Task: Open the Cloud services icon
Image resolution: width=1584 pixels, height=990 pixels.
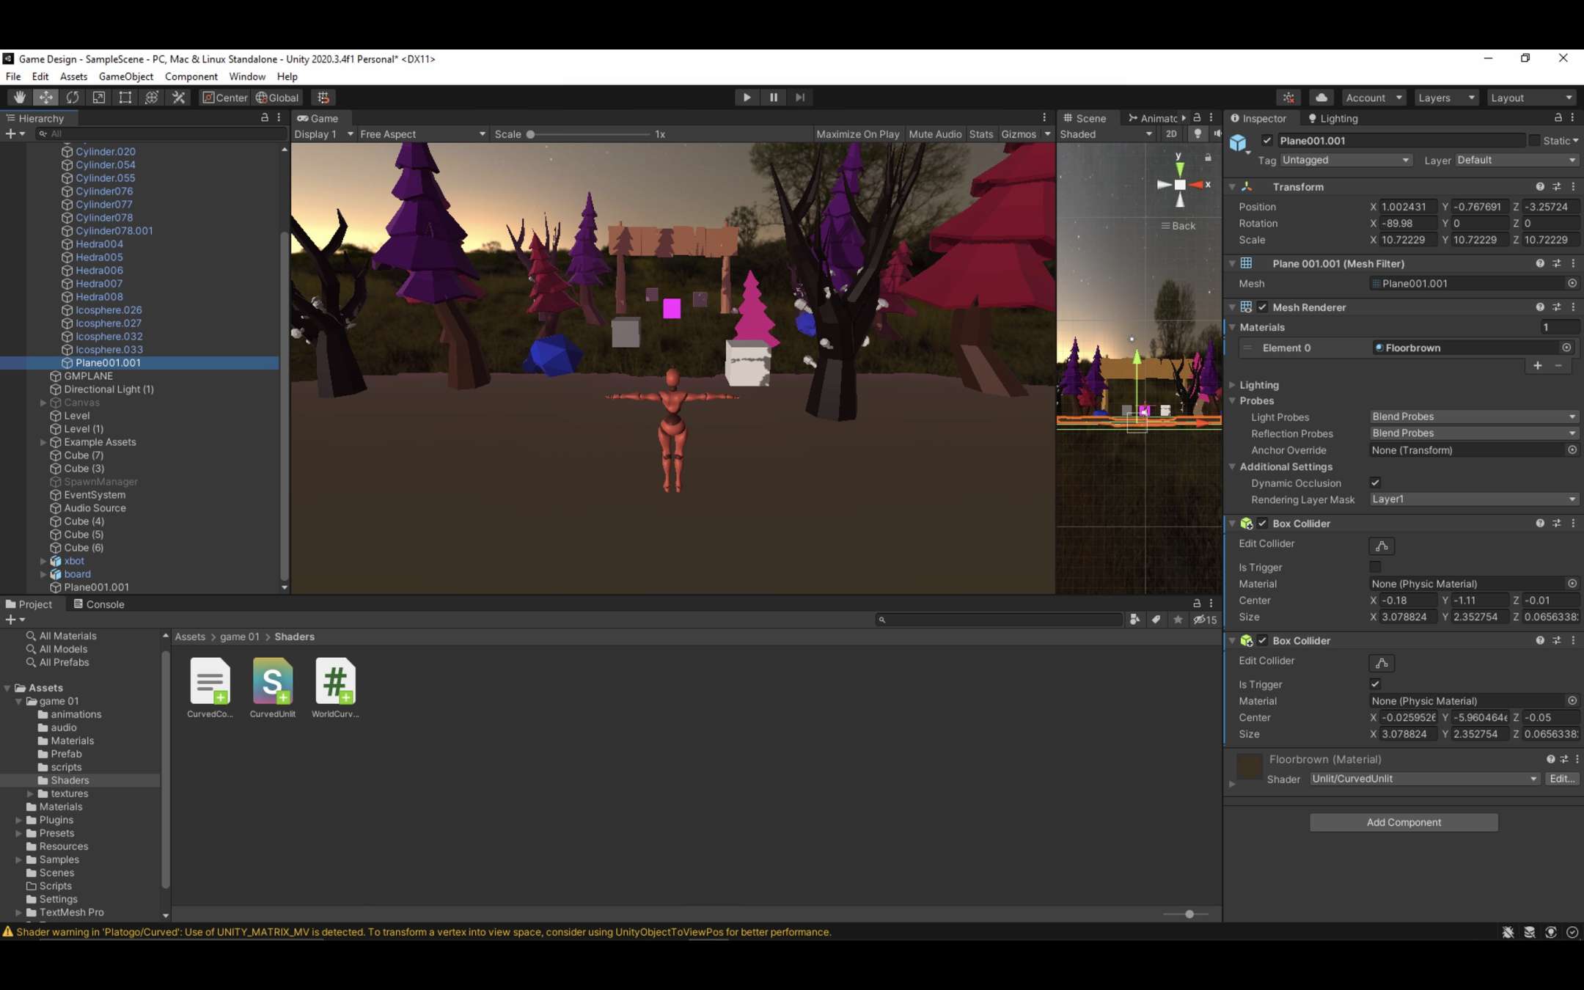Action: coord(1321,98)
